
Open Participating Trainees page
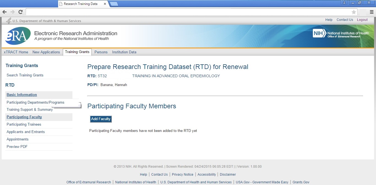point(24,124)
